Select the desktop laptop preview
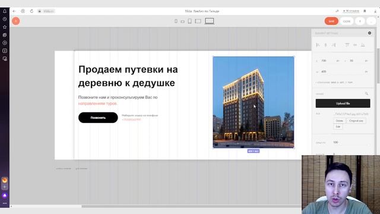Viewport: 380px width, 214px height. point(210,21)
